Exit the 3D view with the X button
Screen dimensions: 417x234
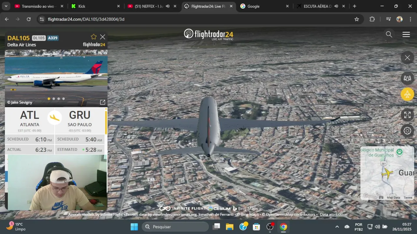[407, 58]
